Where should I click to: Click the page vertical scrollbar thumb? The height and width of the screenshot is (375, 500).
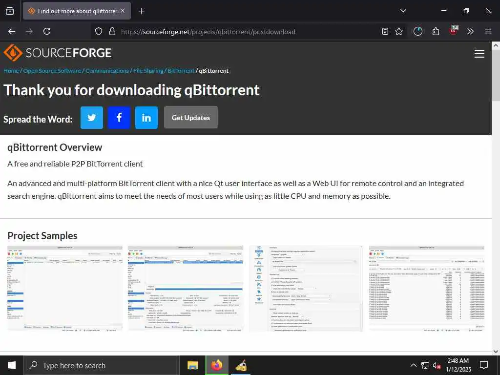coord(496,76)
